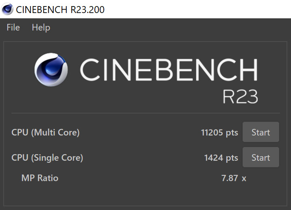The image size is (291, 210).
Task: Select the CPU (Multi Core) label
Action: (46, 132)
